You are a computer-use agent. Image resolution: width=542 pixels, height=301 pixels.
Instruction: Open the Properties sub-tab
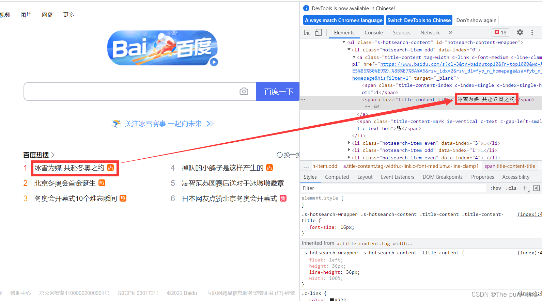click(482, 177)
